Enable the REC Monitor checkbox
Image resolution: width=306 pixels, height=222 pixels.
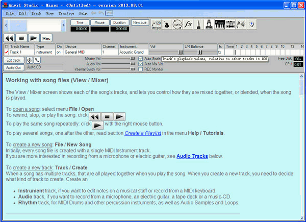pos(141,69)
